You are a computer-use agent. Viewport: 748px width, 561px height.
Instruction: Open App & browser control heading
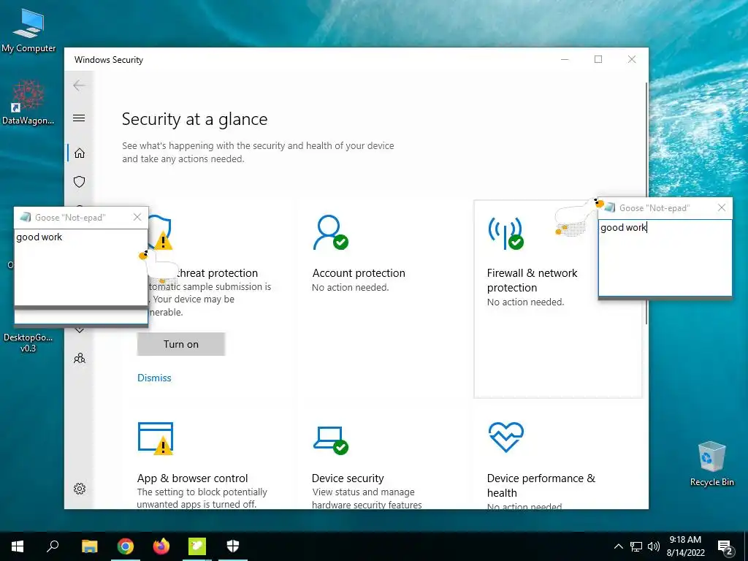pos(192,478)
